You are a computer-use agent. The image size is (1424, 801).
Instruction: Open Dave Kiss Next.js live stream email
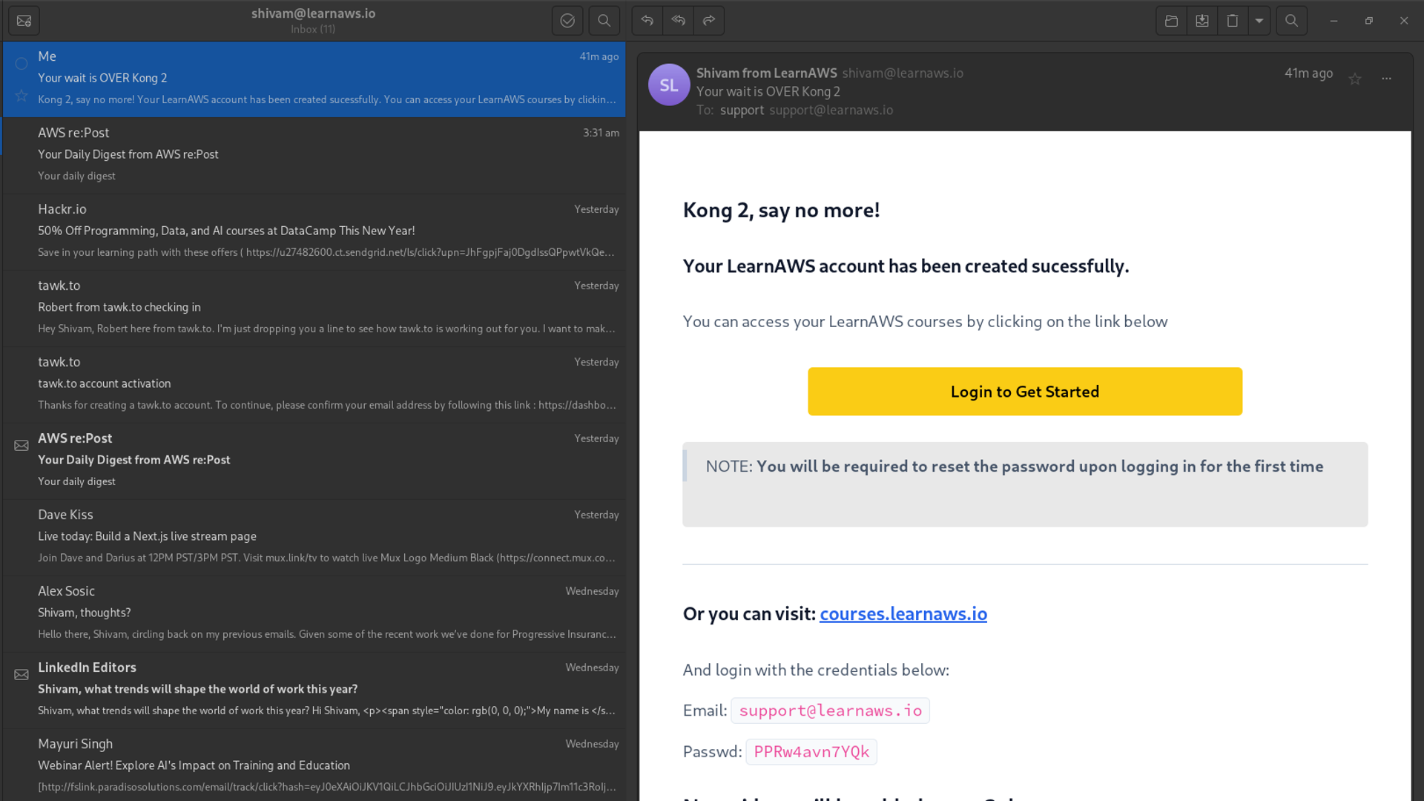pyautogui.click(x=314, y=536)
